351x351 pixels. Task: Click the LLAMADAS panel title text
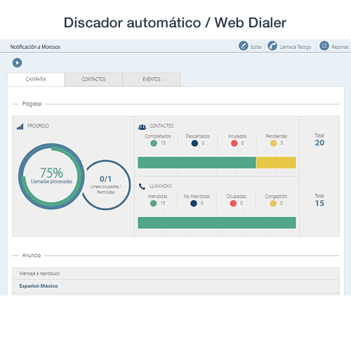coord(161,186)
